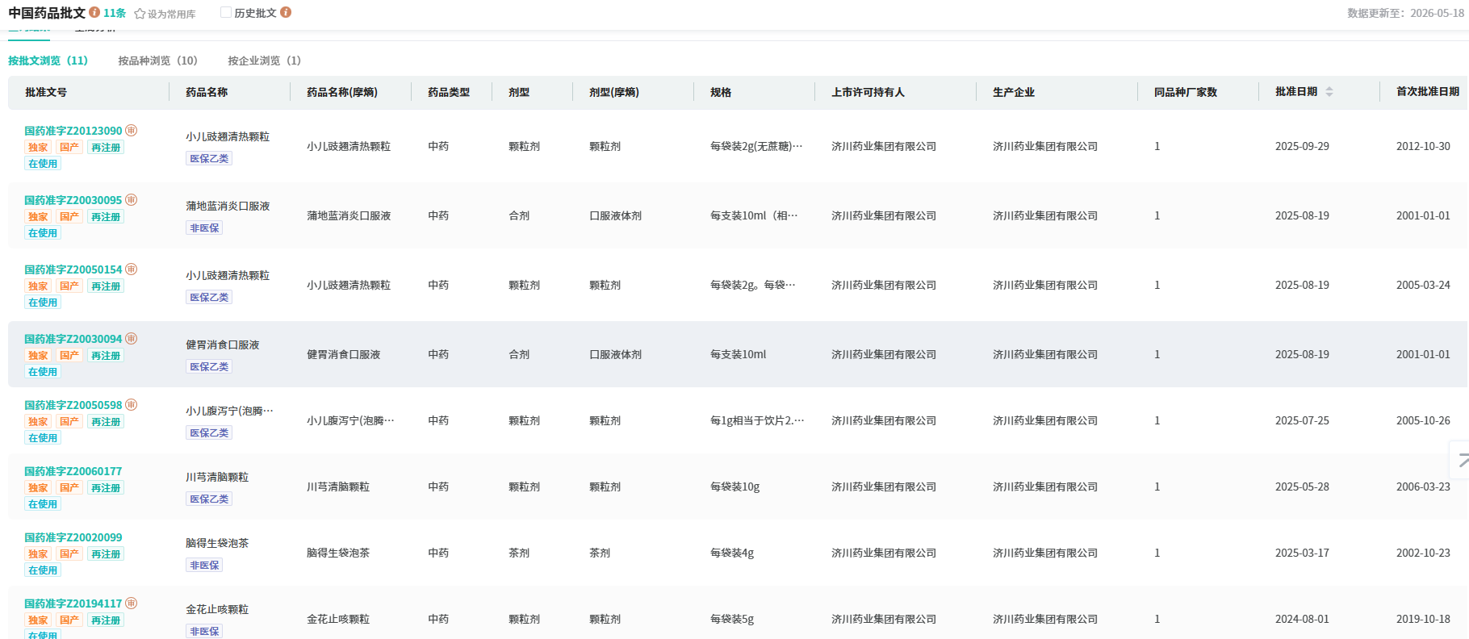
Task: Click 茶剂 in the 剂型(摩熵) column
Action: 600,553
